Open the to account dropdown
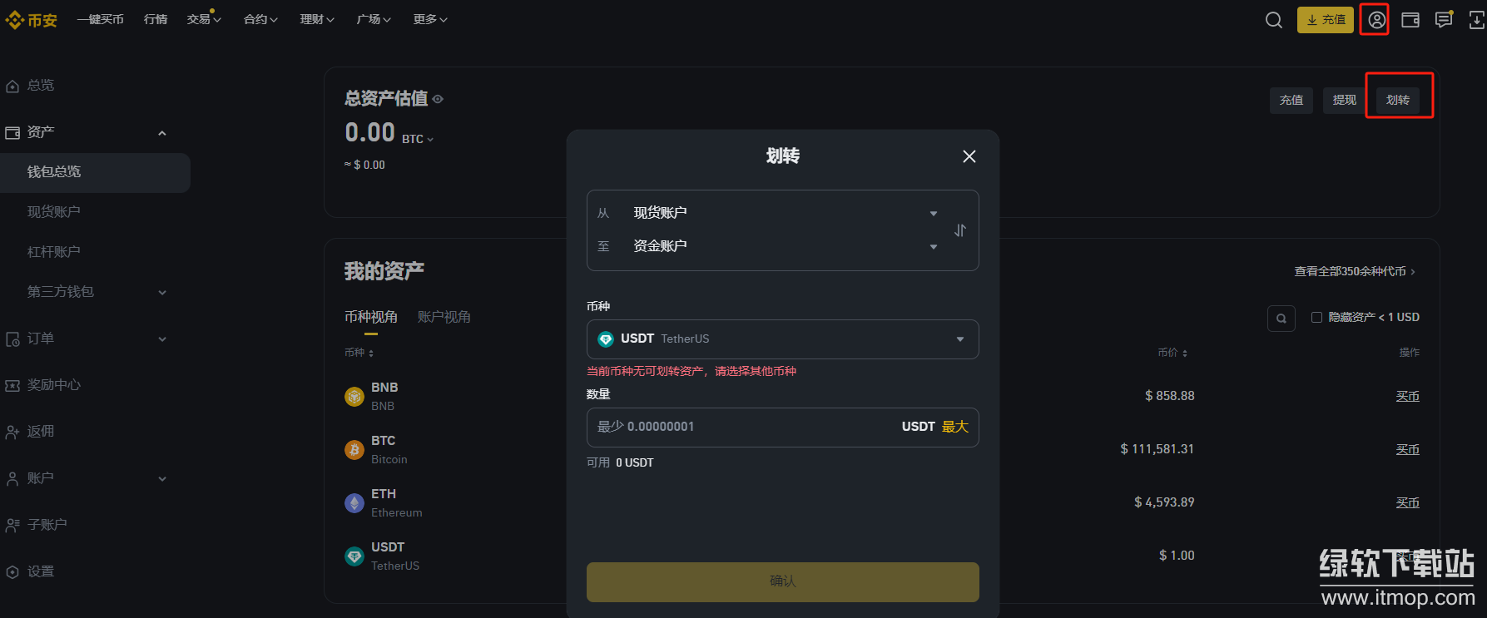The height and width of the screenshot is (618, 1487). coord(782,246)
